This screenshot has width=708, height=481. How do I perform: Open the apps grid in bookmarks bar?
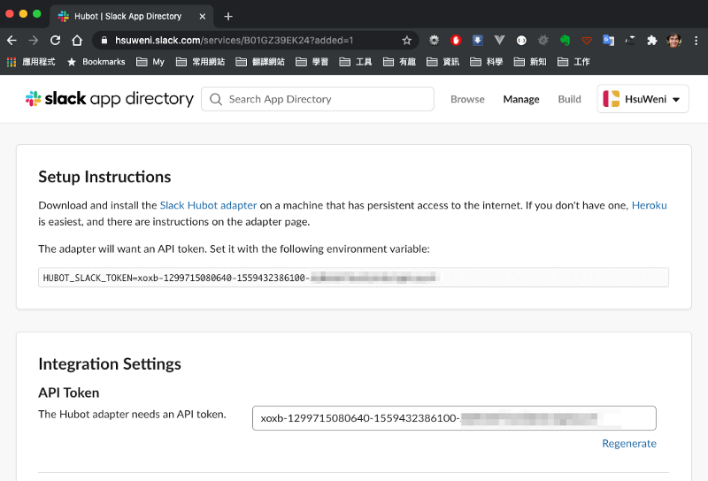pos(12,62)
